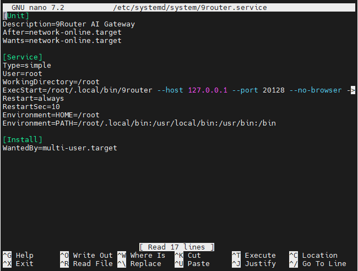Click the --host flag in ExecStart
The image size is (358, 271).
point(170,90)
